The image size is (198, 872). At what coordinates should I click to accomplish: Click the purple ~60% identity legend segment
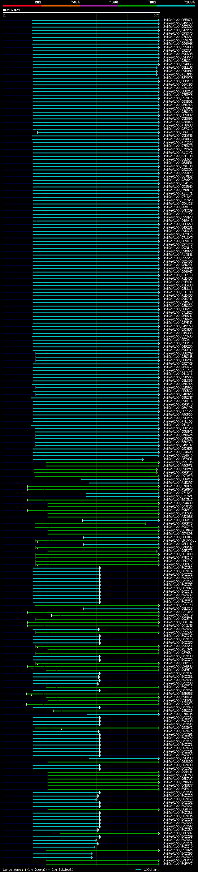click(x=99, y=6)
